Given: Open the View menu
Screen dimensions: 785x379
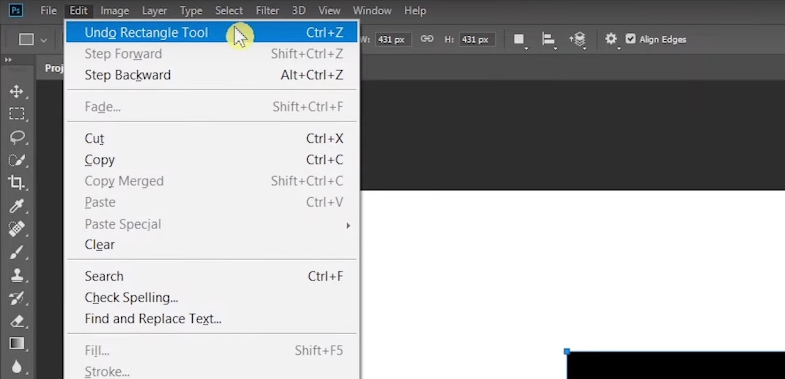Looking at the screenshot, I should (x=329, y=10).
